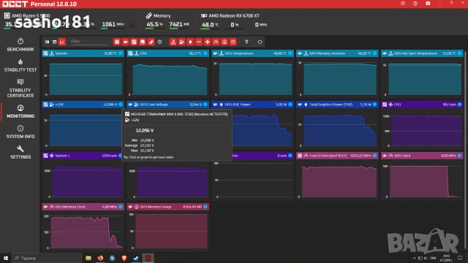Viewport: 468px width, 263px height.
Task: Open the info button on the GPU Clock graph
Action: [459, 156]
